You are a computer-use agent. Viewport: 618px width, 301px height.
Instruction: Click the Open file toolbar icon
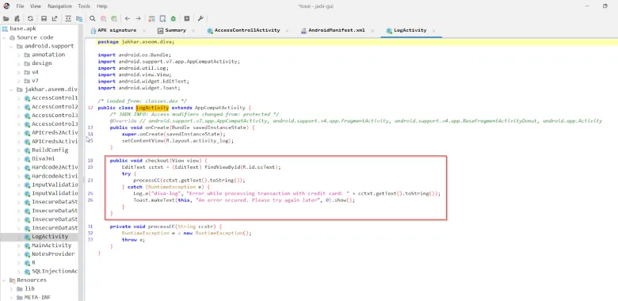[6, 18]
